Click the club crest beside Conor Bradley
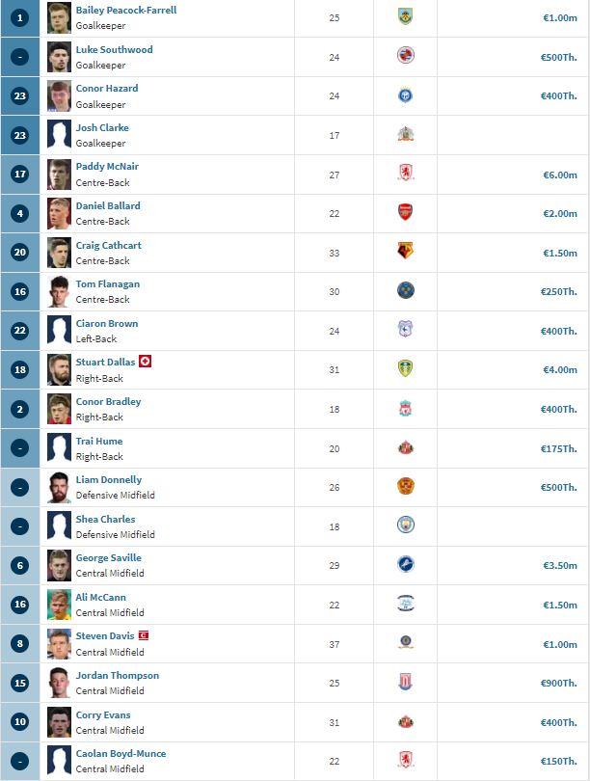 [405, 408]
